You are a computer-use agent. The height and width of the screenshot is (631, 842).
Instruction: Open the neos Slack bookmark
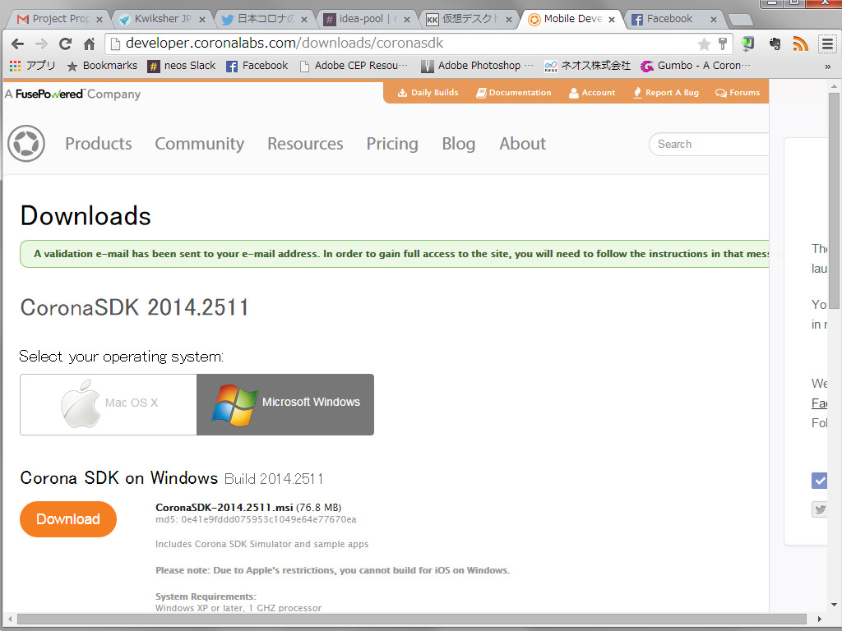(x=182, y=66)
